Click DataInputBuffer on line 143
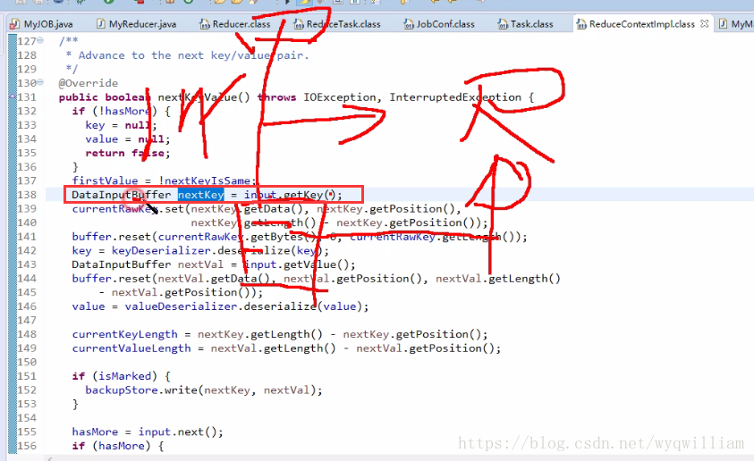Viewport: 754px width, 461px height. (121, 264)
